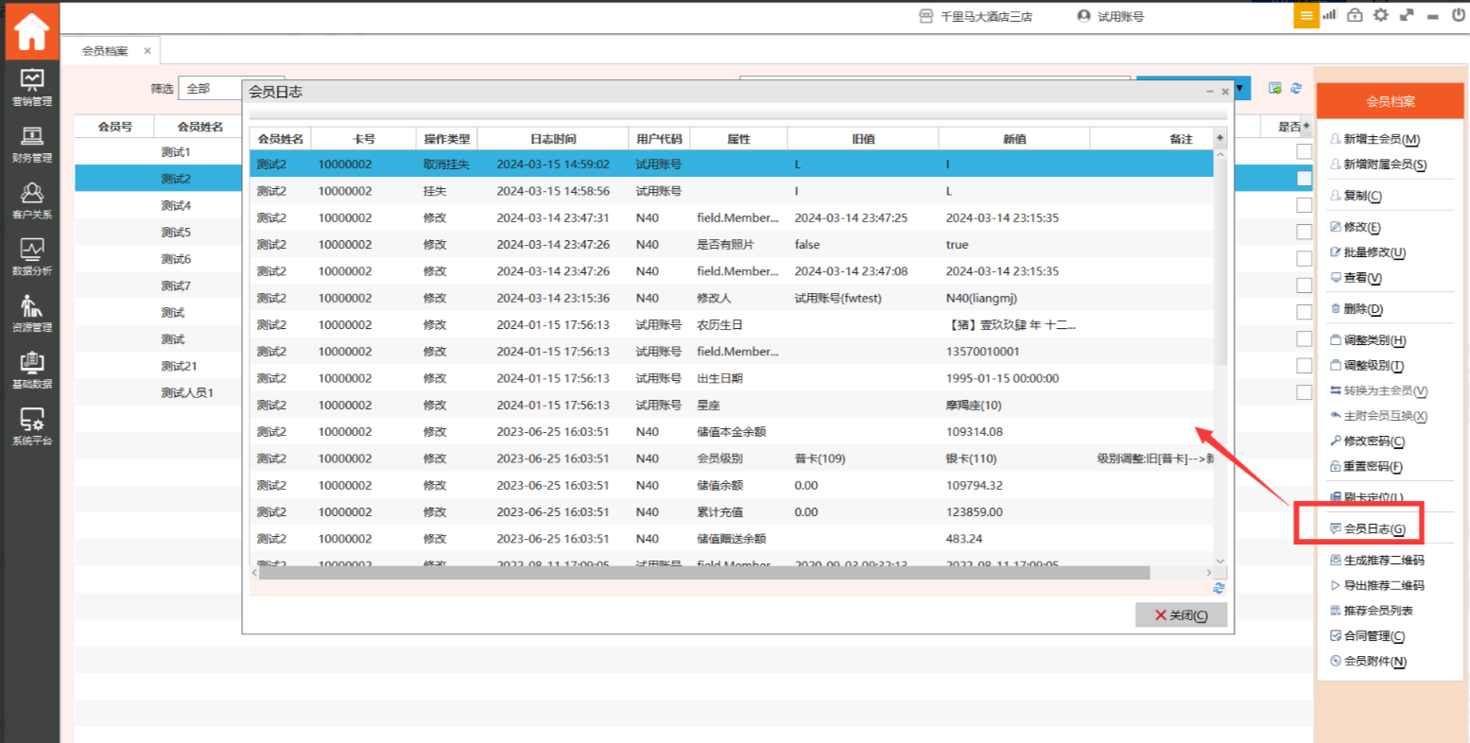Select the 会员档案 tab
This screenshot has height=743, width=1470.
(104, 51)
